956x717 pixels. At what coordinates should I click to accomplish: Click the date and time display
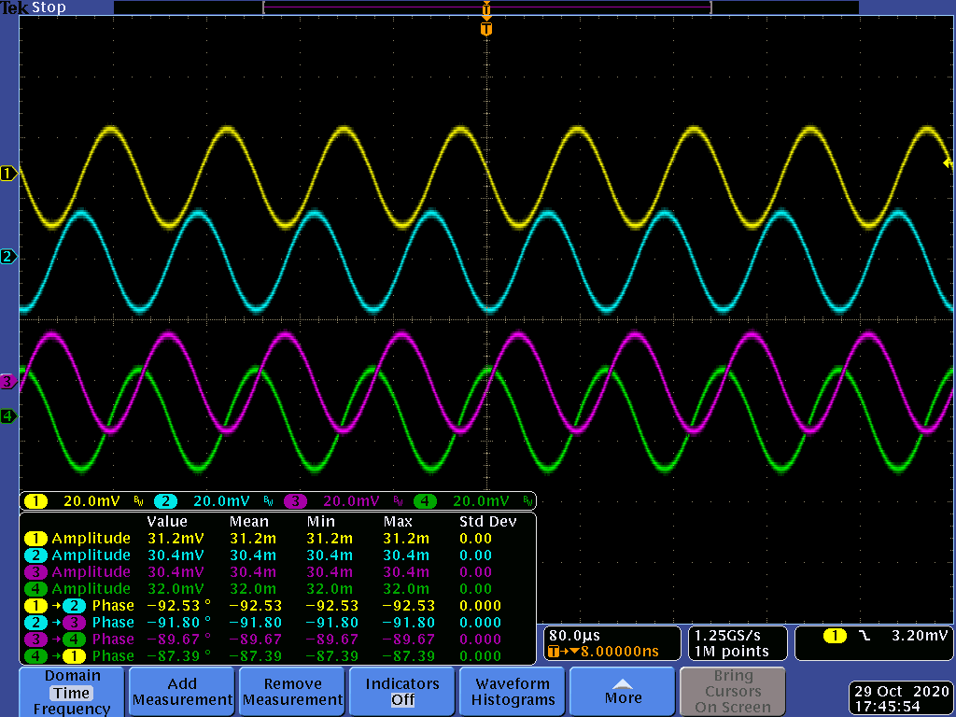(x=901, y=698)
